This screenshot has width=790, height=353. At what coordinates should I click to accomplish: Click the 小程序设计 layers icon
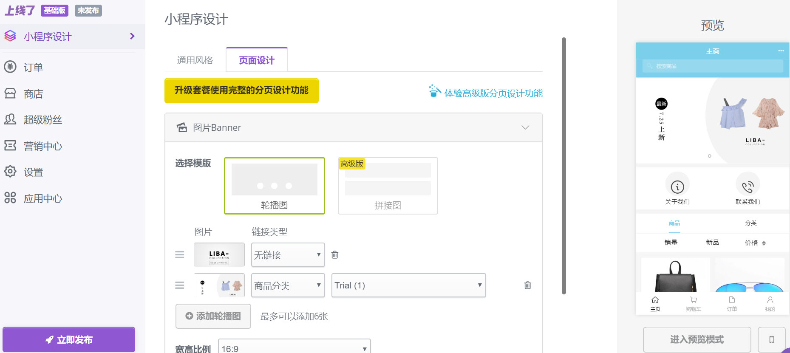coord(10,36)
